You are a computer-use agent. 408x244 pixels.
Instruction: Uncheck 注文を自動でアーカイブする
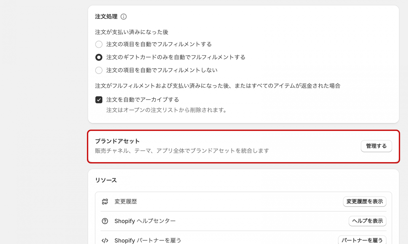pos(99,100)
